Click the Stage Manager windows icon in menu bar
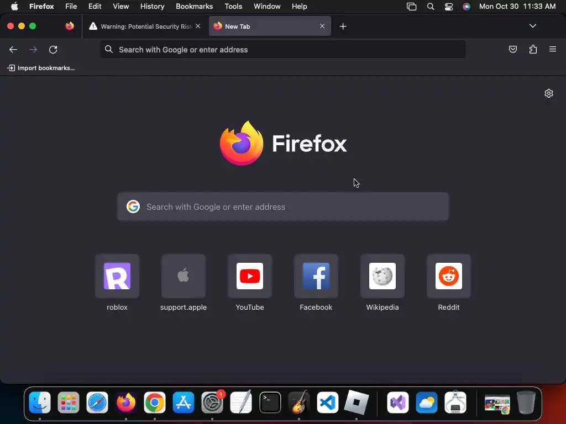Image resolution: width=566 pixels, height=424 pixels. tap(411, 7)
